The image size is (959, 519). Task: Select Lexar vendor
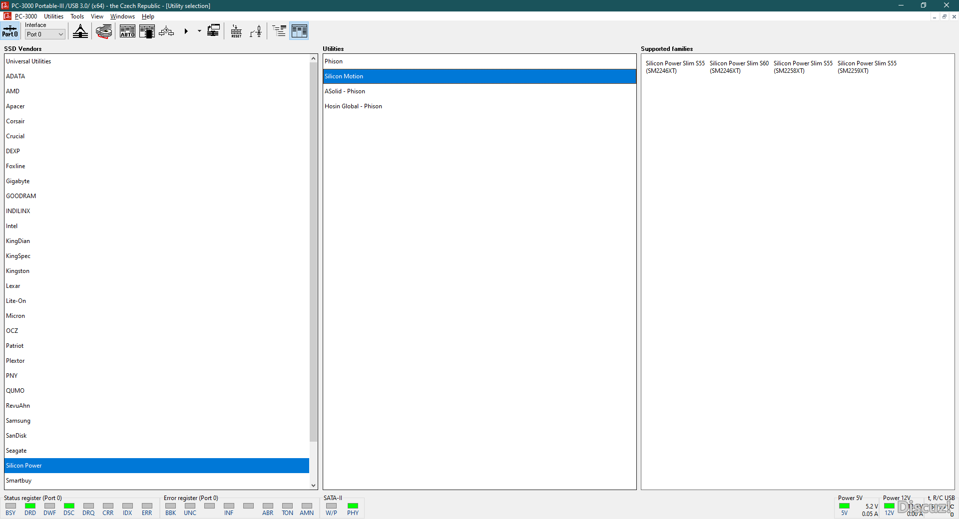[x=157, y=286]
